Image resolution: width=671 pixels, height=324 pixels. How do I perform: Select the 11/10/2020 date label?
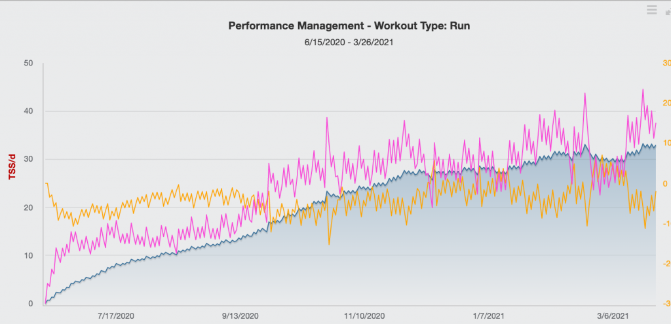pyautogui.click(x=365, y=315)
